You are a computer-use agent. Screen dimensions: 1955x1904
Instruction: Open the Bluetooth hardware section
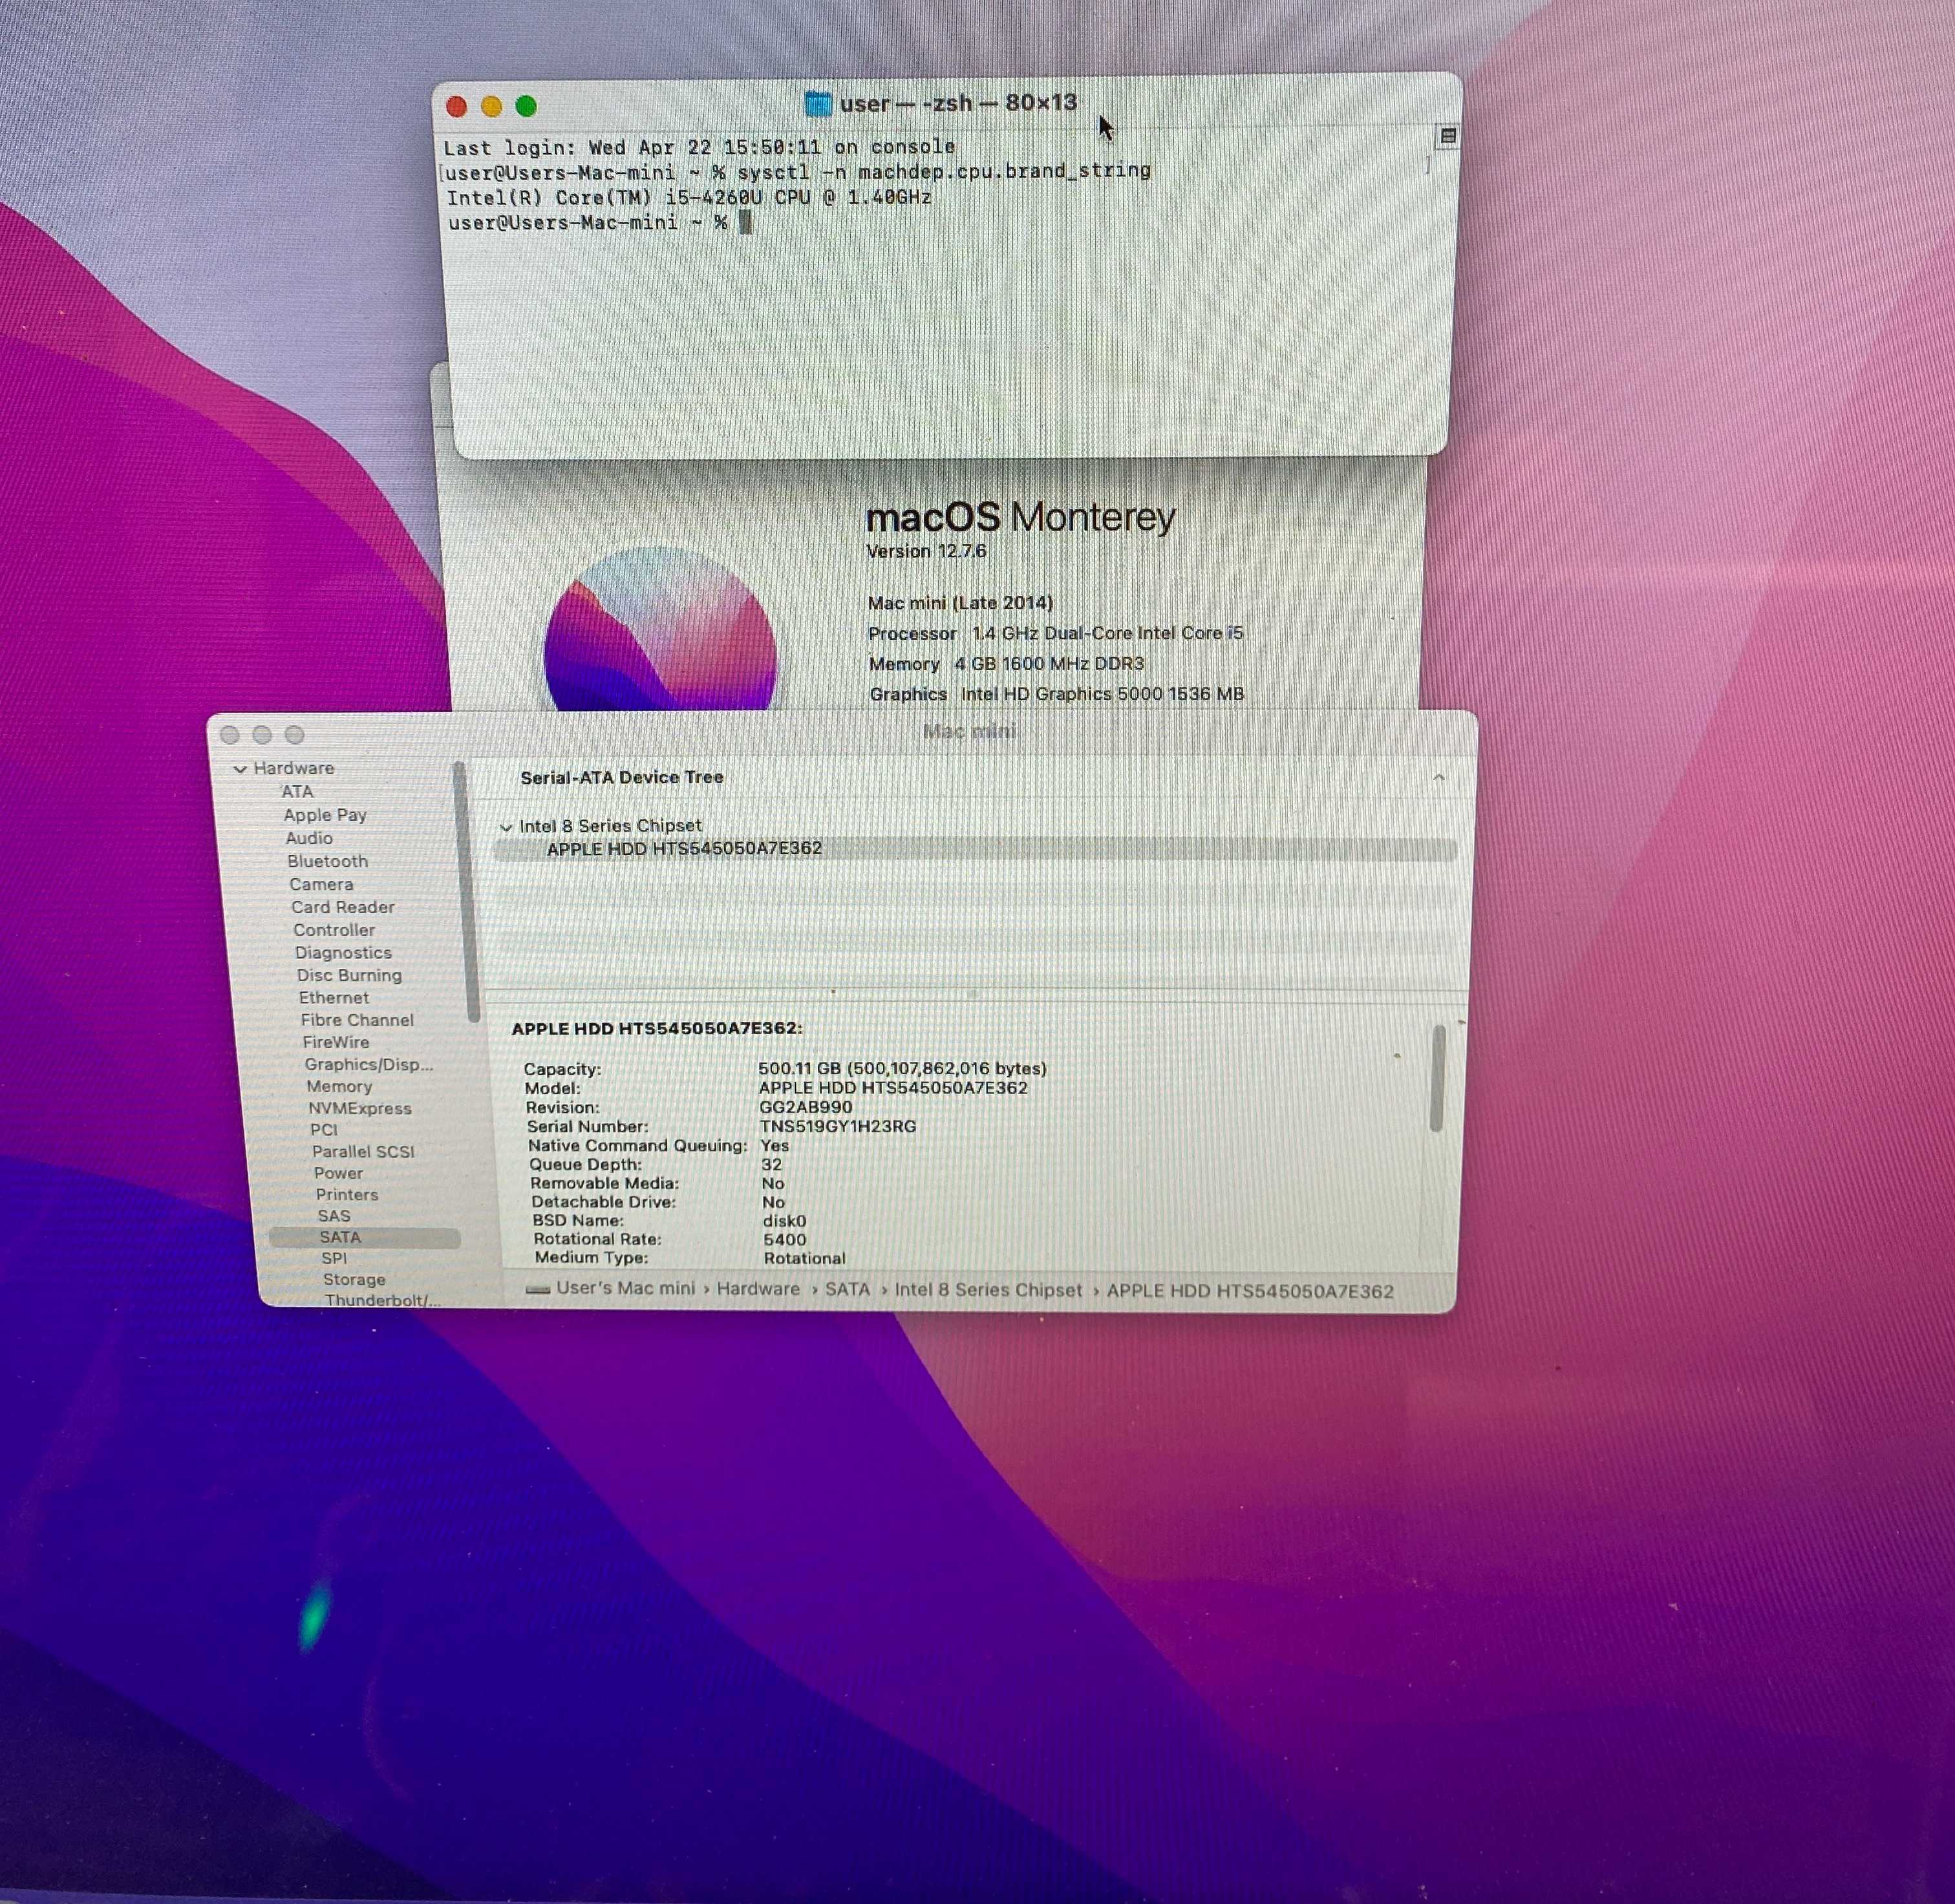click(327, 861)
